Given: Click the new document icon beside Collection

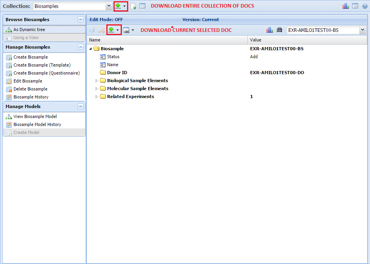Looking at the screenshot, I should 133,6.
